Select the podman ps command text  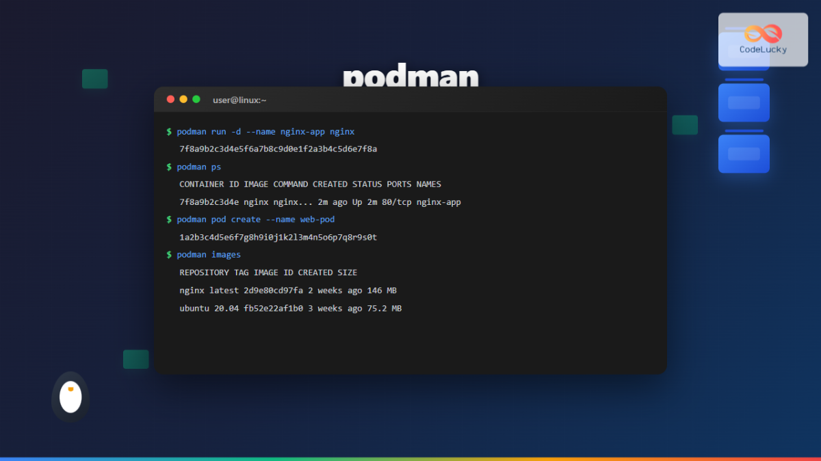click(x=198, y=167)
